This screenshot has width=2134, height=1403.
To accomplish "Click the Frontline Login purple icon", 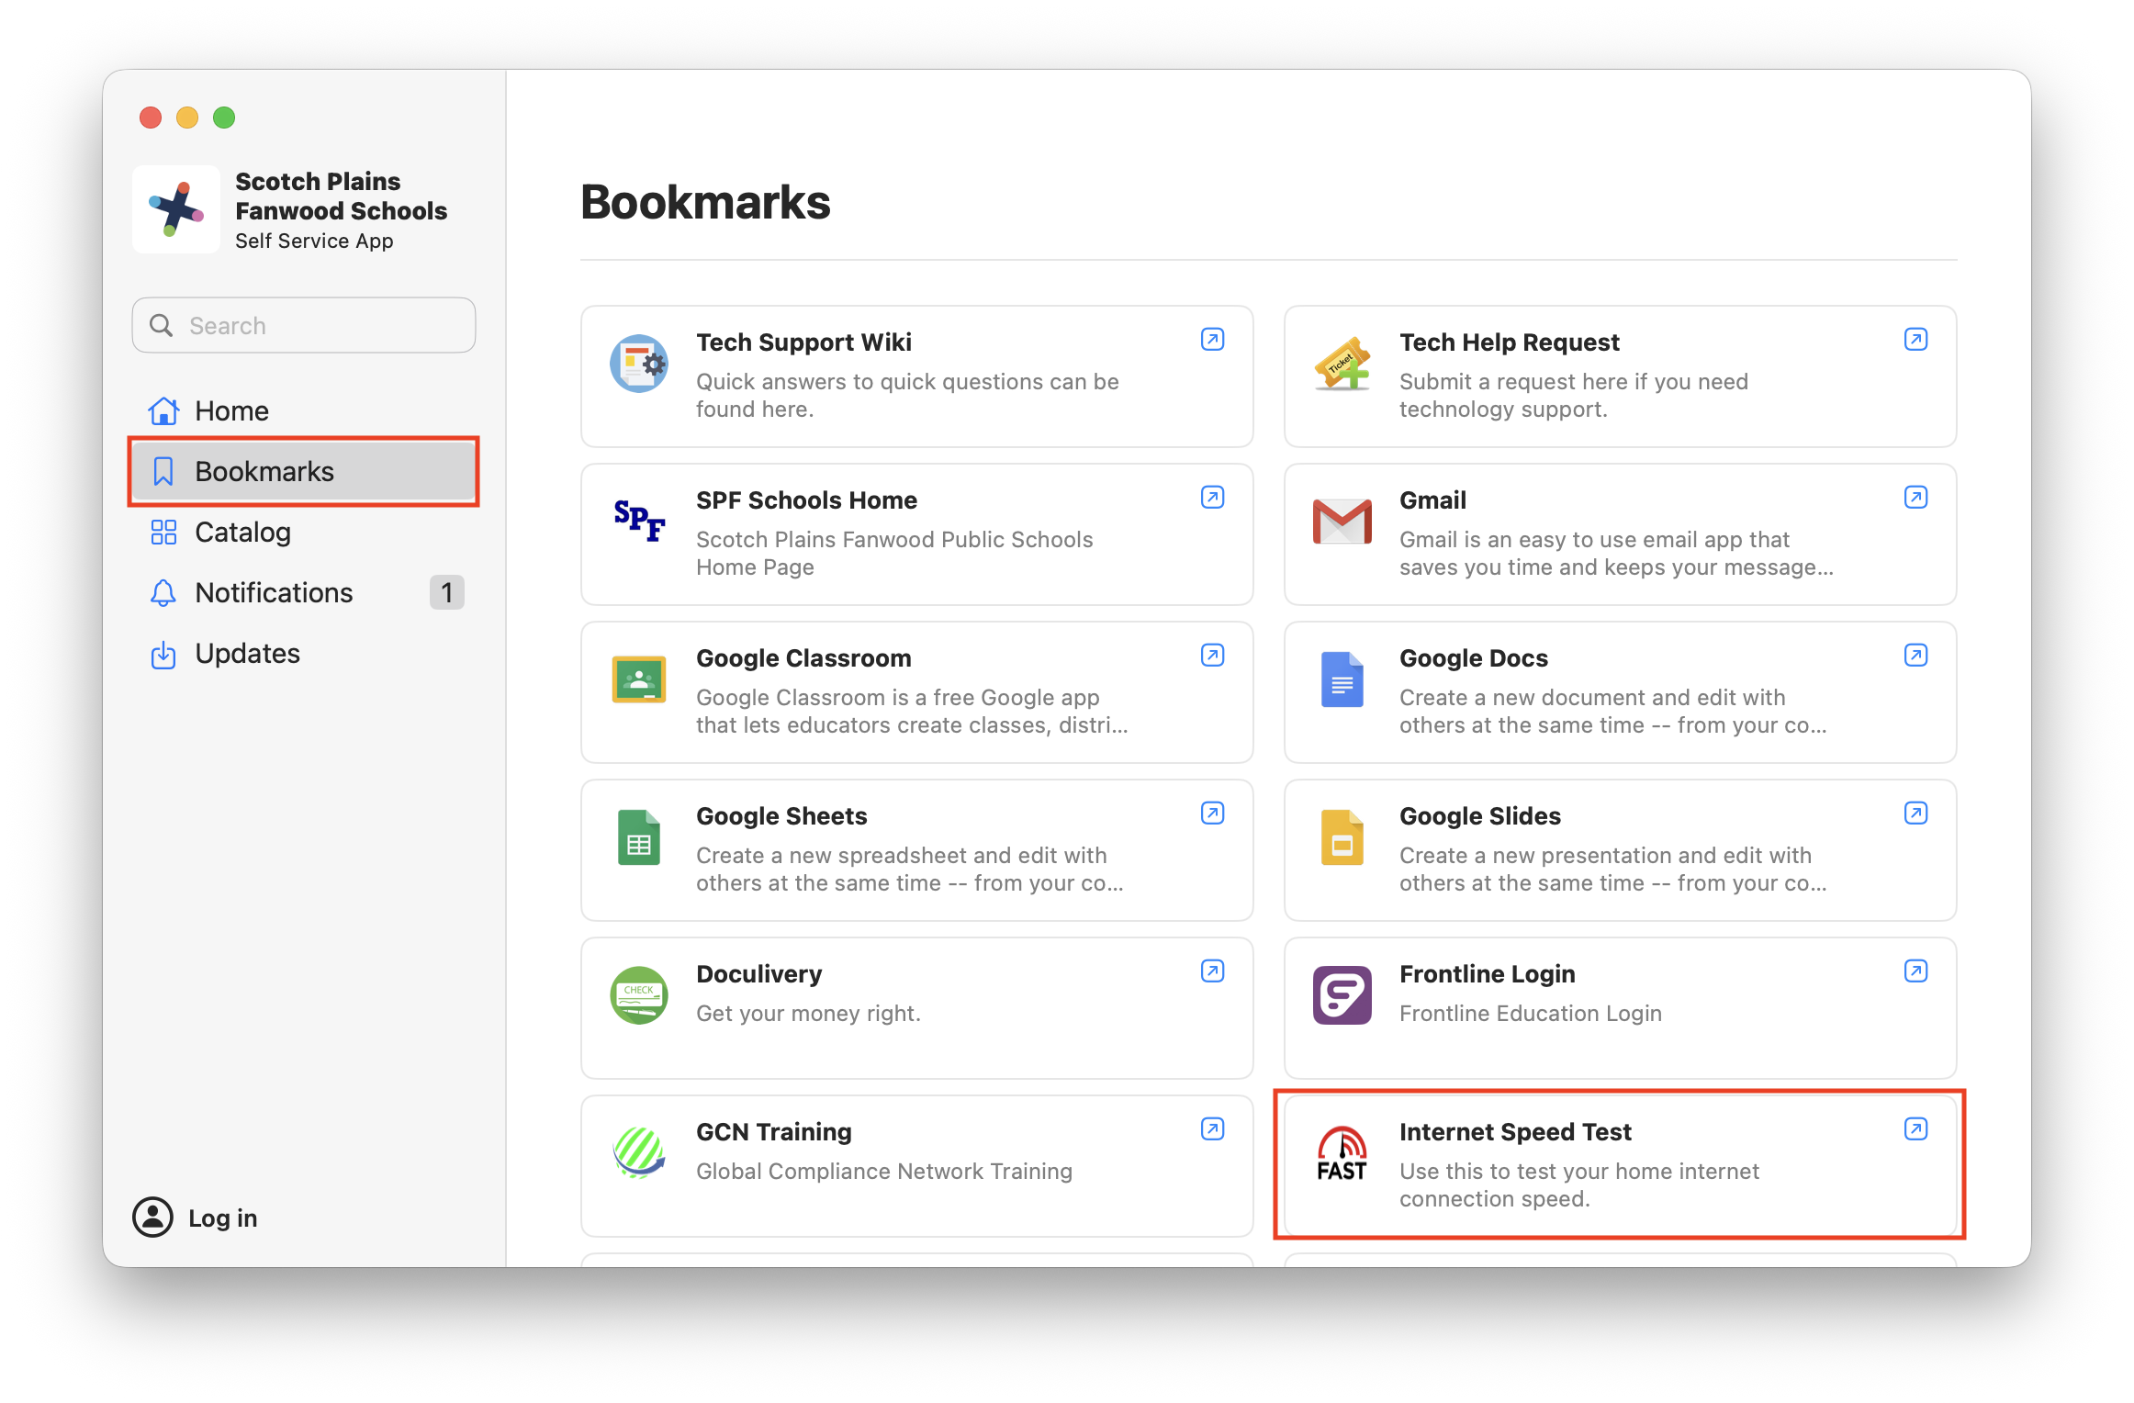I will (x=1342, y=995).
